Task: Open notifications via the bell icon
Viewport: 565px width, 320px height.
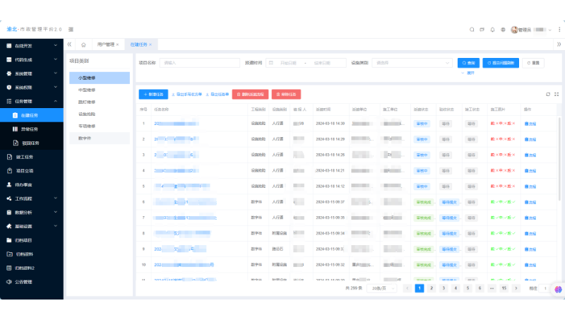Action: (492, 30)
